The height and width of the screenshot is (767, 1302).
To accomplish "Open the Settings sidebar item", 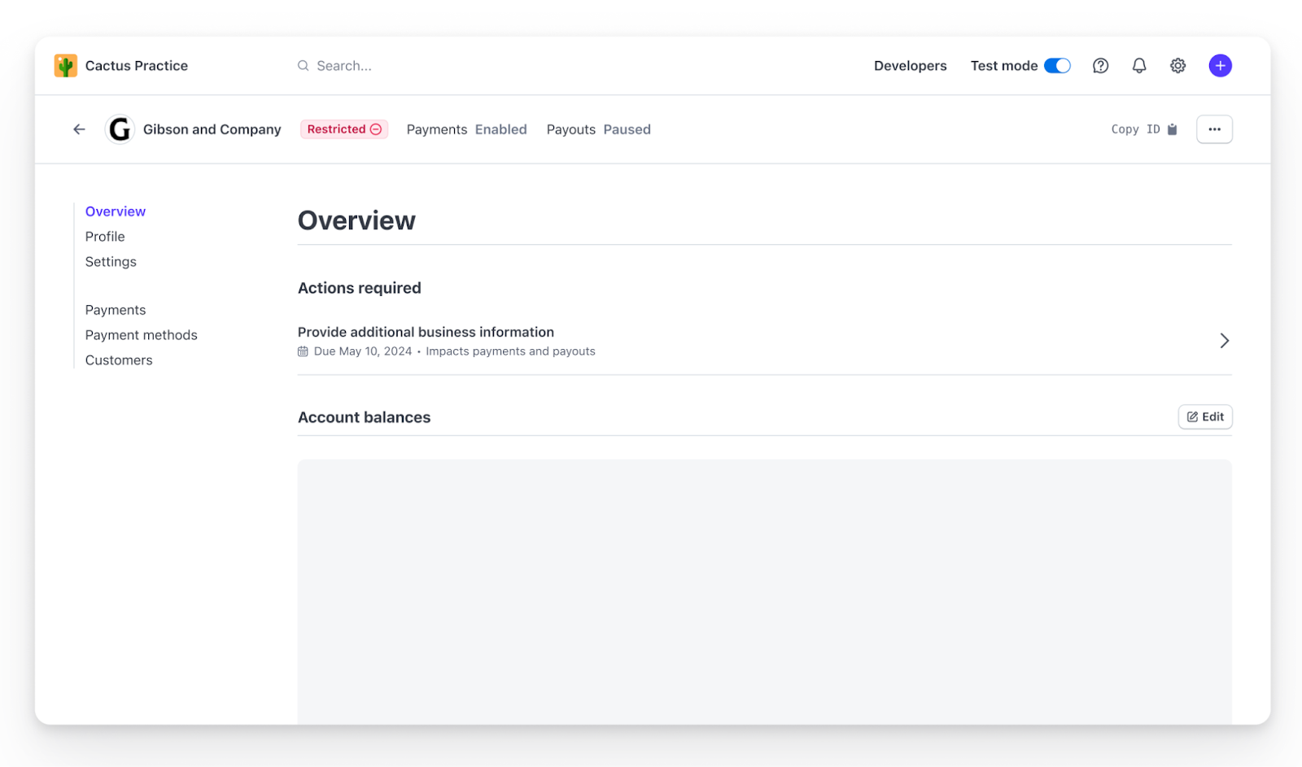I will click(x=111, y=262).
